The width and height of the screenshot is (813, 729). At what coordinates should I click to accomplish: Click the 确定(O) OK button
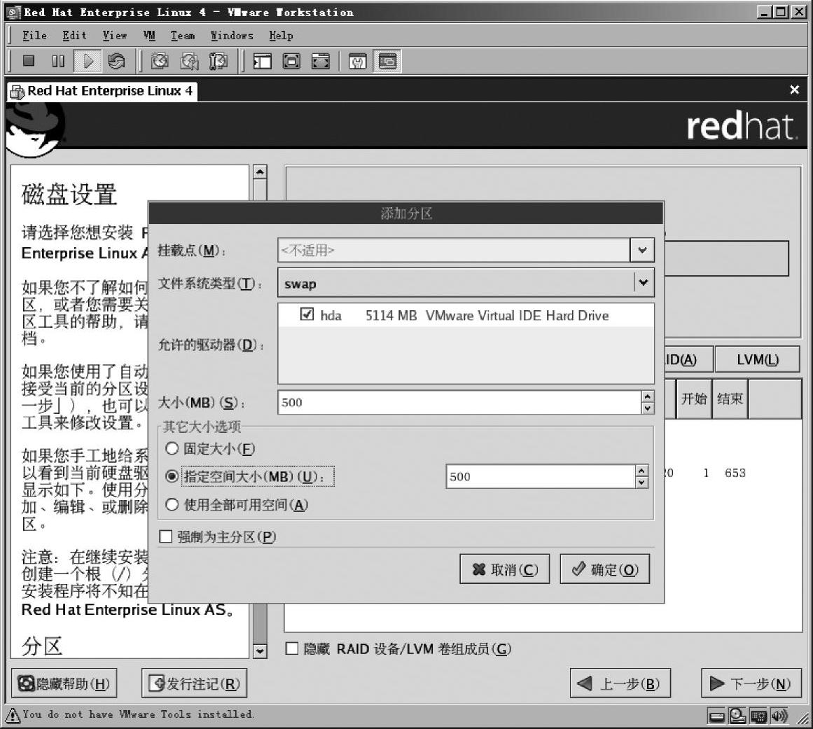point(604,569)
